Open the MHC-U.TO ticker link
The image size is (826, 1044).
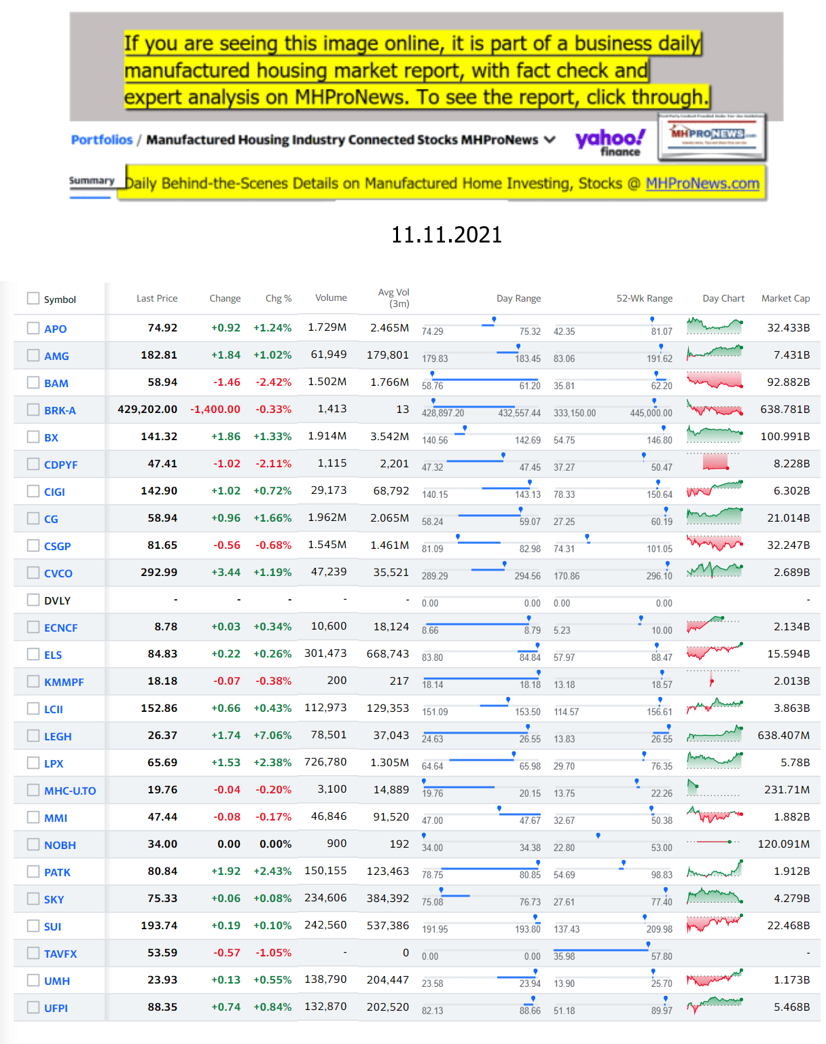(x=70, y=791)
